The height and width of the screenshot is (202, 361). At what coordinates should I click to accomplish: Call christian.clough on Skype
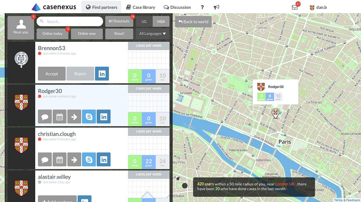(x=89, y=160)
